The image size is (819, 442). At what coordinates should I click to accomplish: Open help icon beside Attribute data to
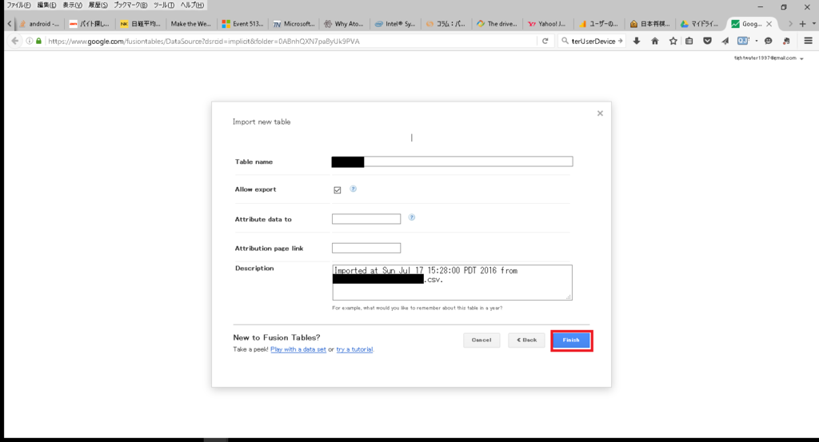412,217
